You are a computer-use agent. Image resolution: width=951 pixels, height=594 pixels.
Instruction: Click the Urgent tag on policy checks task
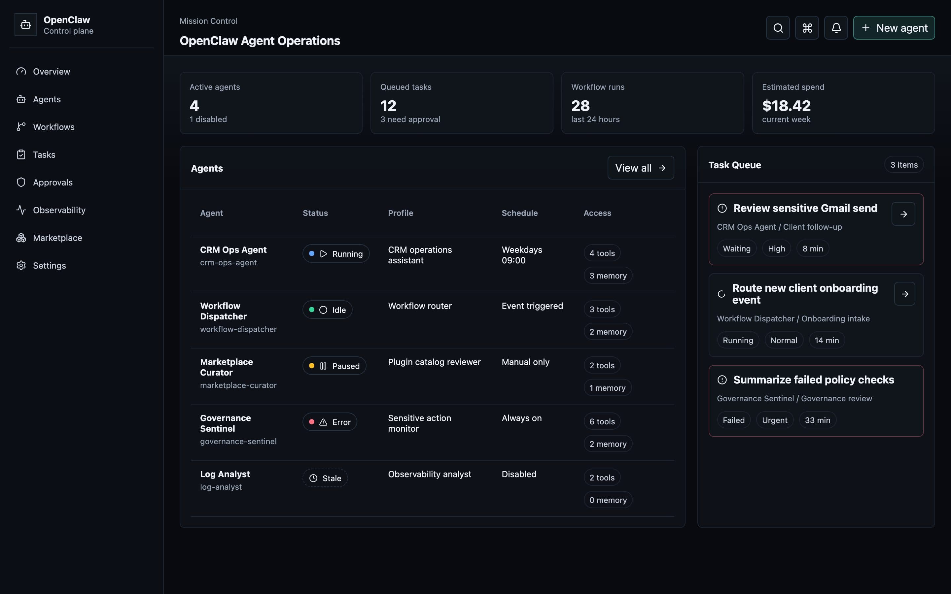click(x=775, y=420)
